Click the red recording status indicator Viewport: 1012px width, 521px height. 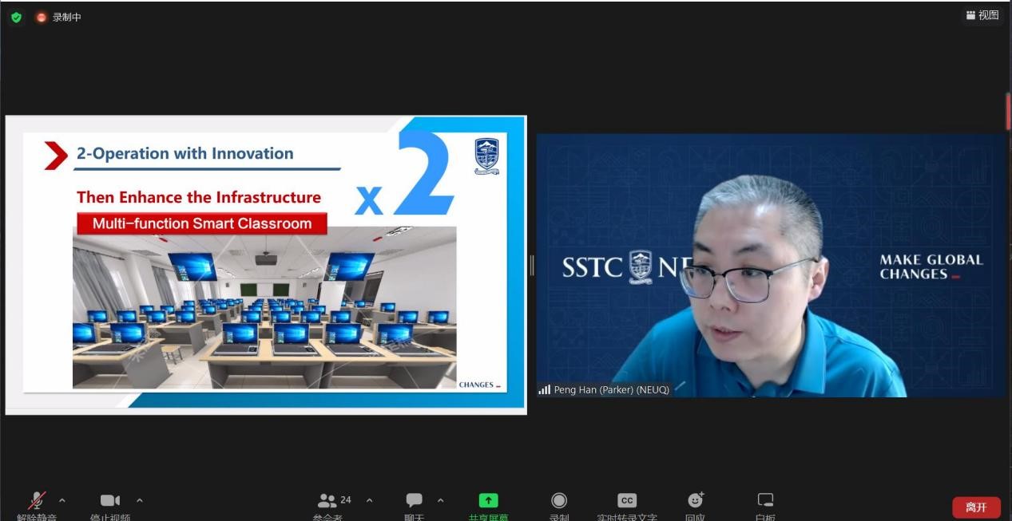42,17
